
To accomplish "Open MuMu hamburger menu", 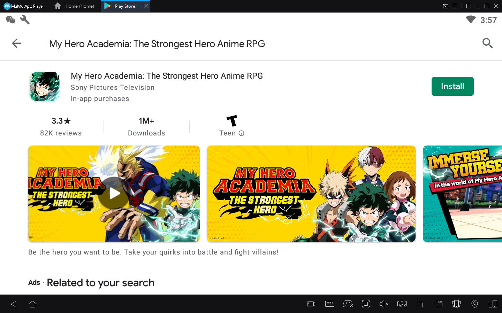I will (455, 6).
